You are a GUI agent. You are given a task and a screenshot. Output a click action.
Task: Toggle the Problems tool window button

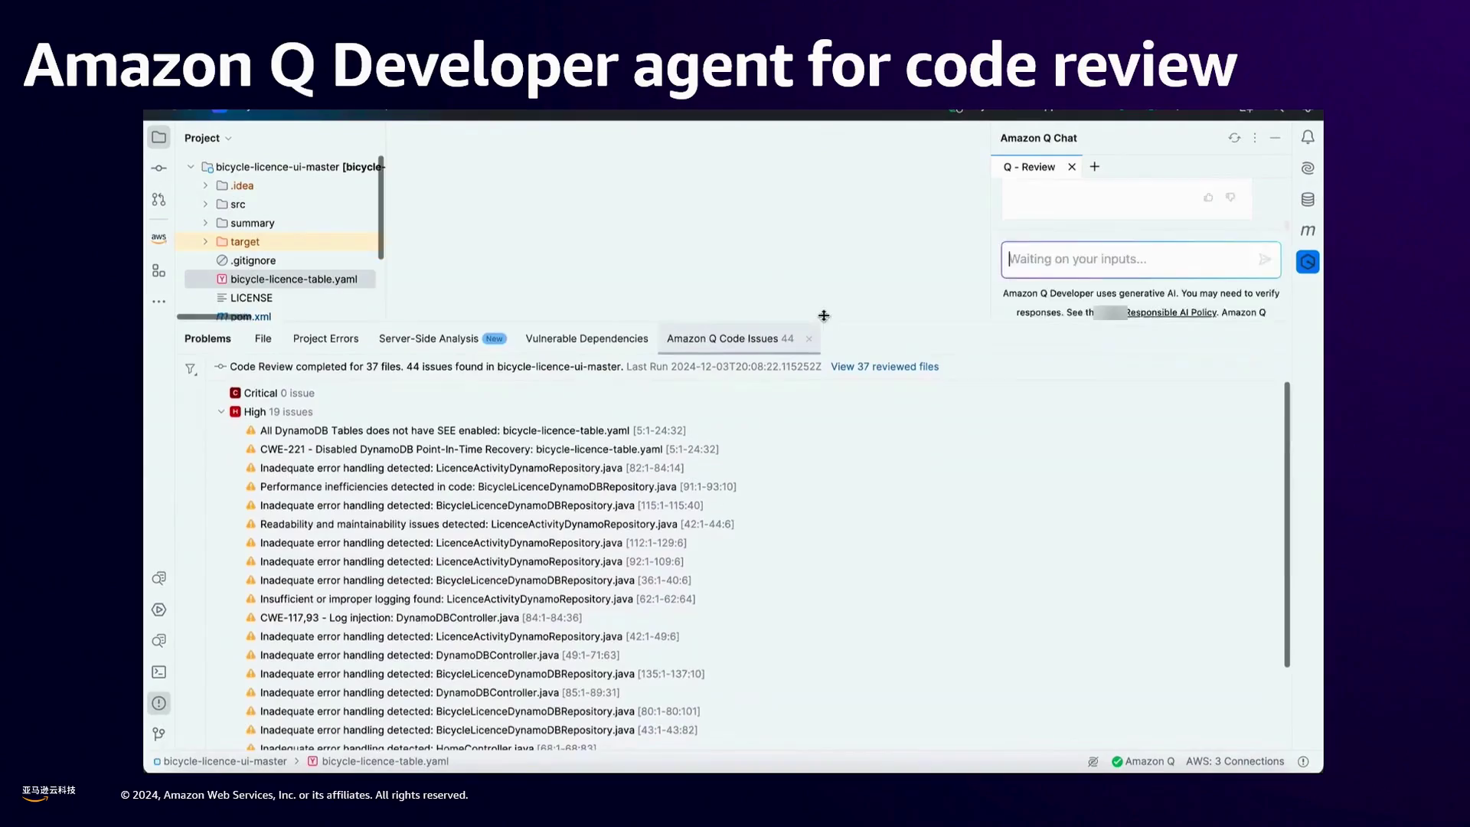158,704
